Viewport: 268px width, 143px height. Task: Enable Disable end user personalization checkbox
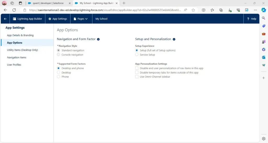(x=137, y=68)
